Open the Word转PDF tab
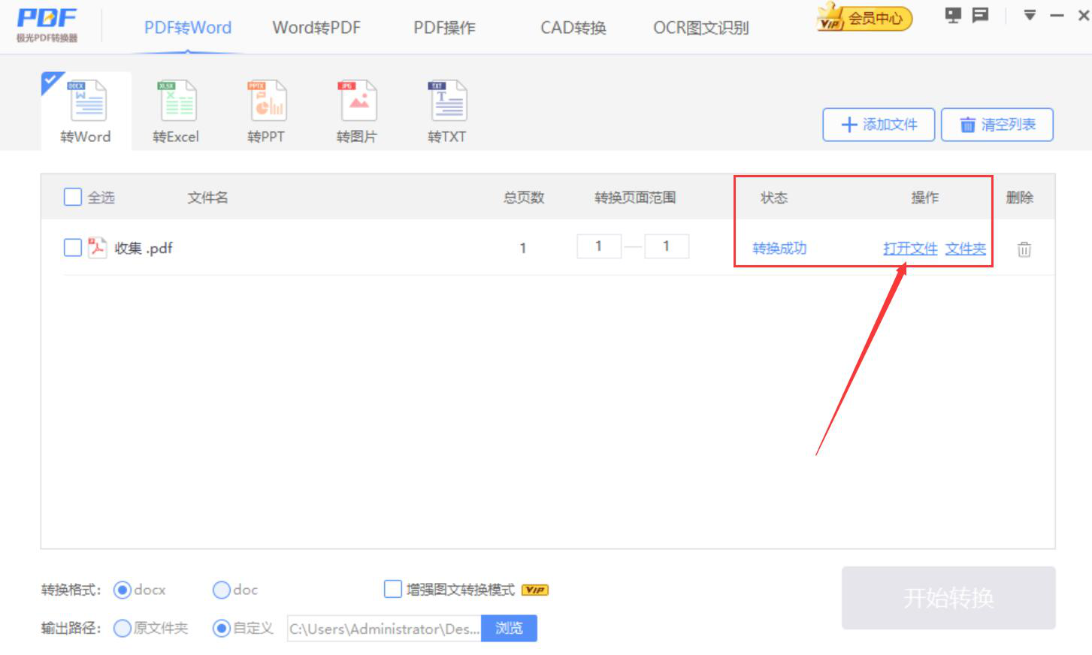 click(x=316, y=28)
